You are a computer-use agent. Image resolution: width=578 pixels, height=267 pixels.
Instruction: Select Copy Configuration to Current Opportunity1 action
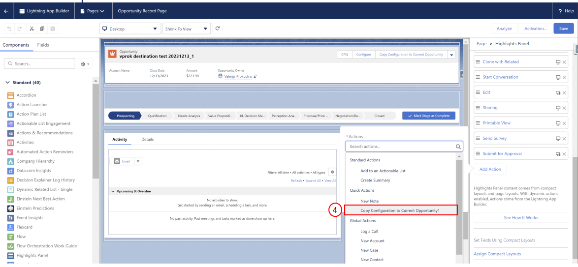pyautogui.click(x=400, y=210)
